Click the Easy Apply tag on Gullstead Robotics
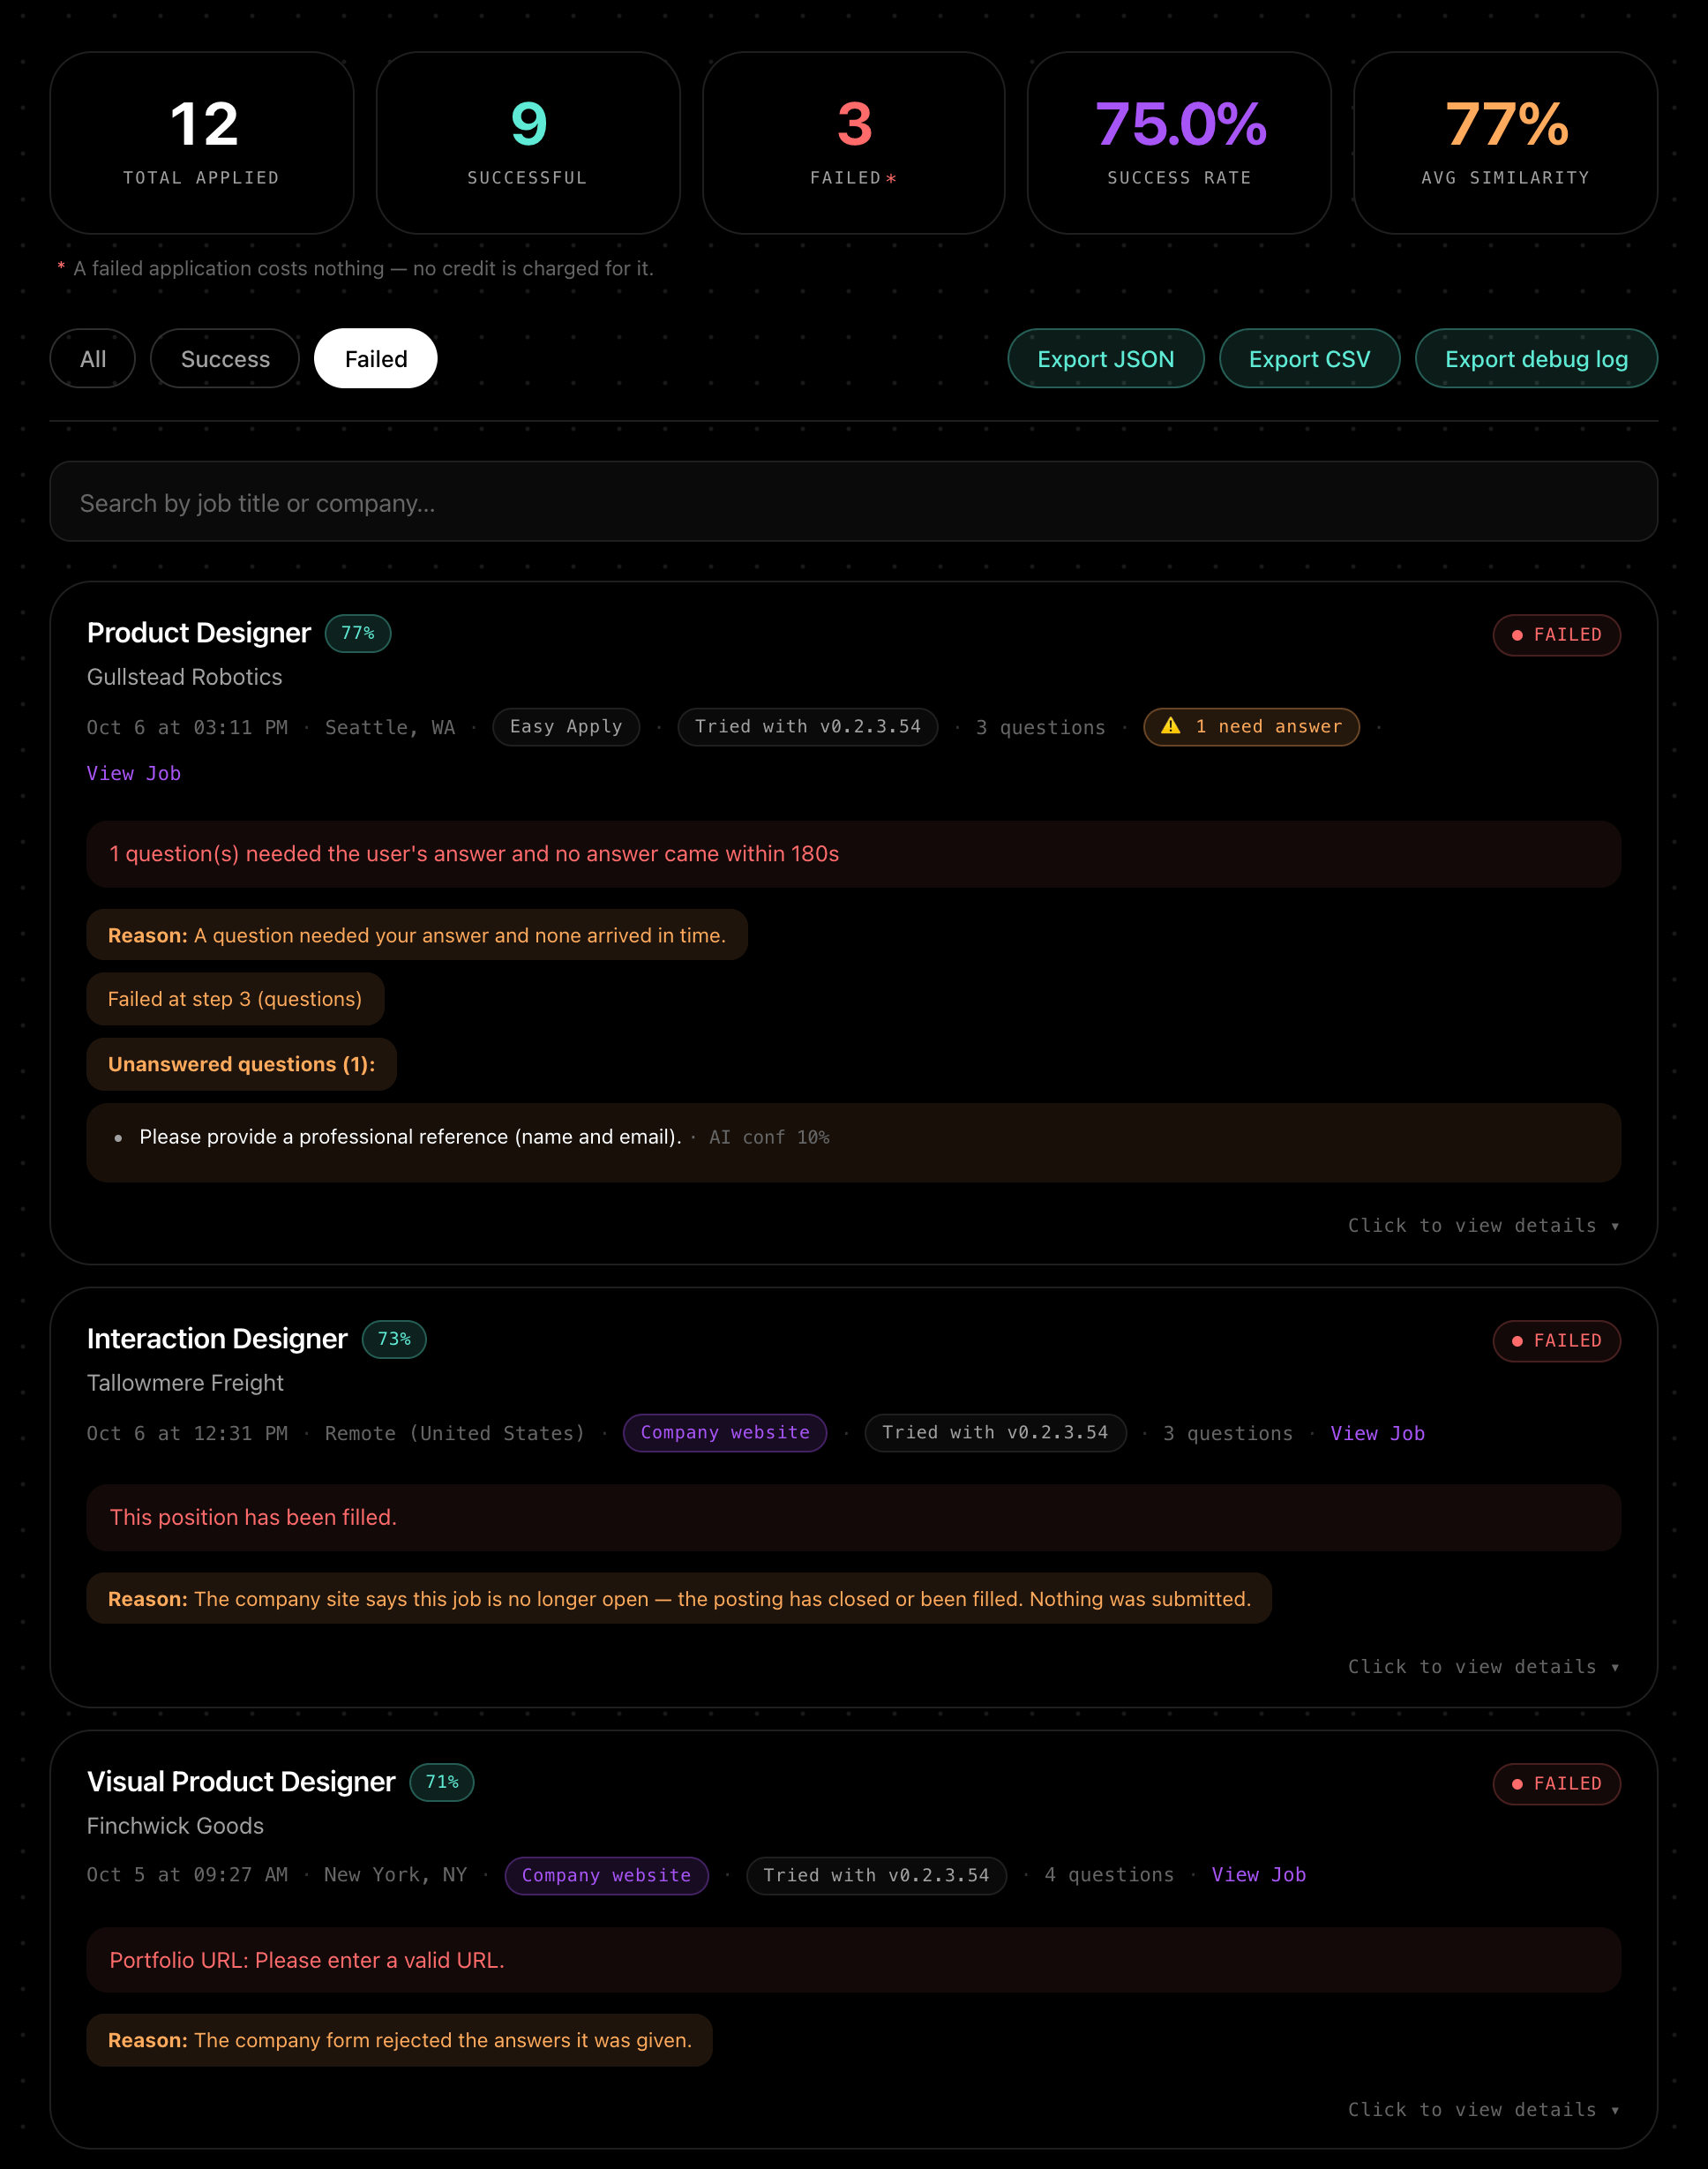This screenshot has width=1708, height=2169. (566, 727)
